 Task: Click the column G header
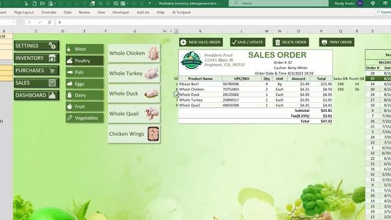[135, 31]
